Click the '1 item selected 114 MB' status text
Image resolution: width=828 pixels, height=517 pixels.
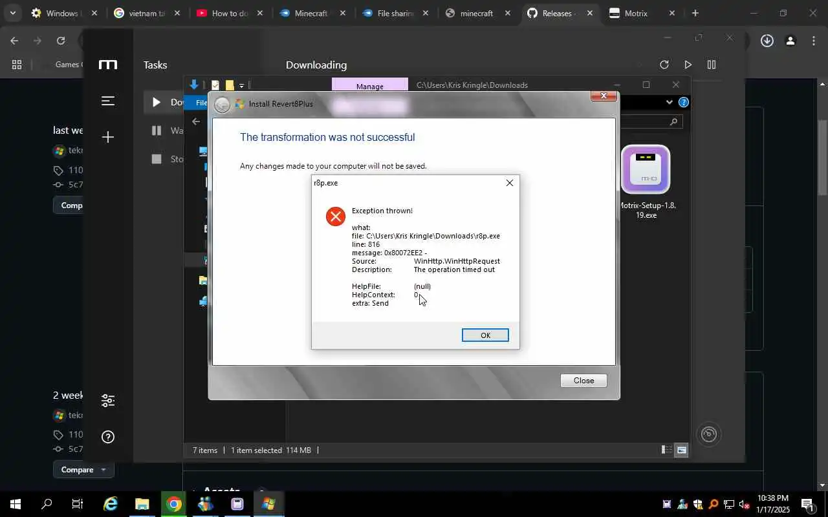click(271, 450)
